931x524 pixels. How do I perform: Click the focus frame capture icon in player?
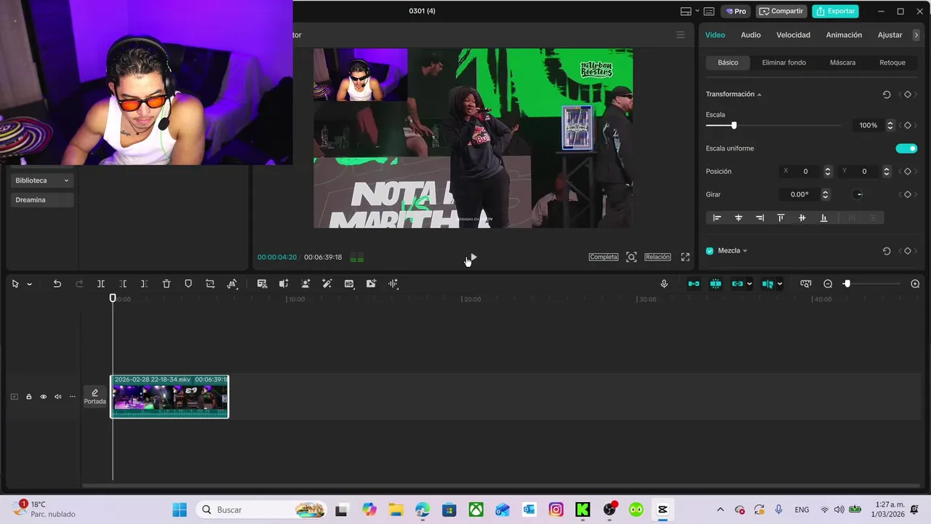[x=631, y=257]
